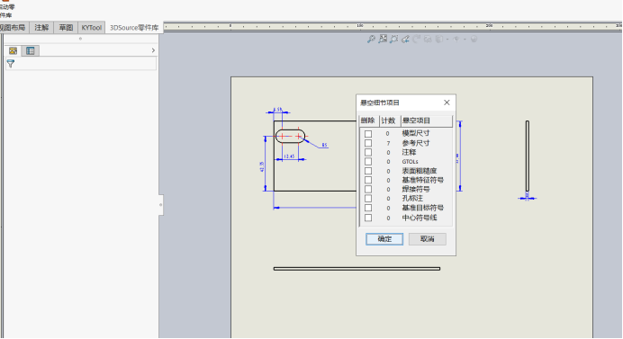Collapse the left panel with side handle
623x339 pixels.
[160, 205]
